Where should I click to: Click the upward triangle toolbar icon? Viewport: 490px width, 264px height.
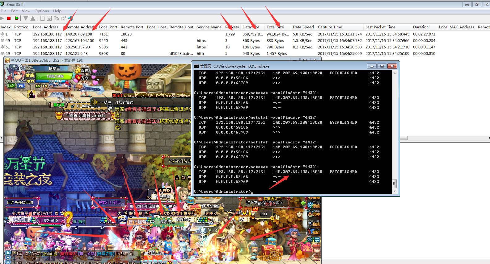pos(33,19)
